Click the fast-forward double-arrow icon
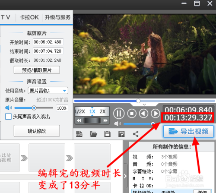The height and width of the screenshot is (193, 216). point(105,120)
